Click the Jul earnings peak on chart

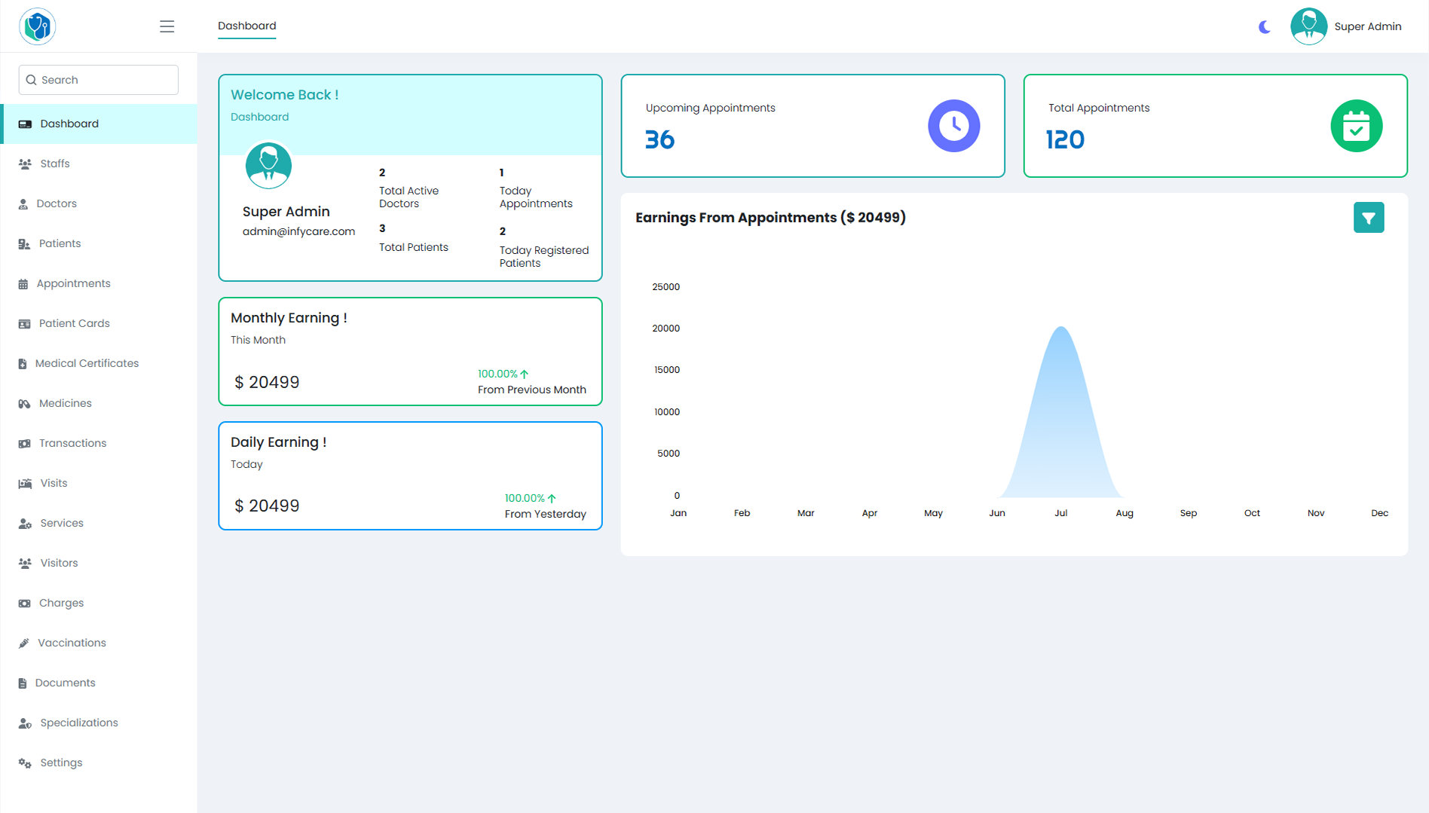(x=1060, y=327)
